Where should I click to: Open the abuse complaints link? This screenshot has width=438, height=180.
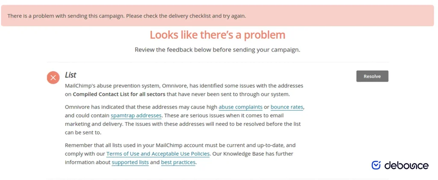coord(240,107)
